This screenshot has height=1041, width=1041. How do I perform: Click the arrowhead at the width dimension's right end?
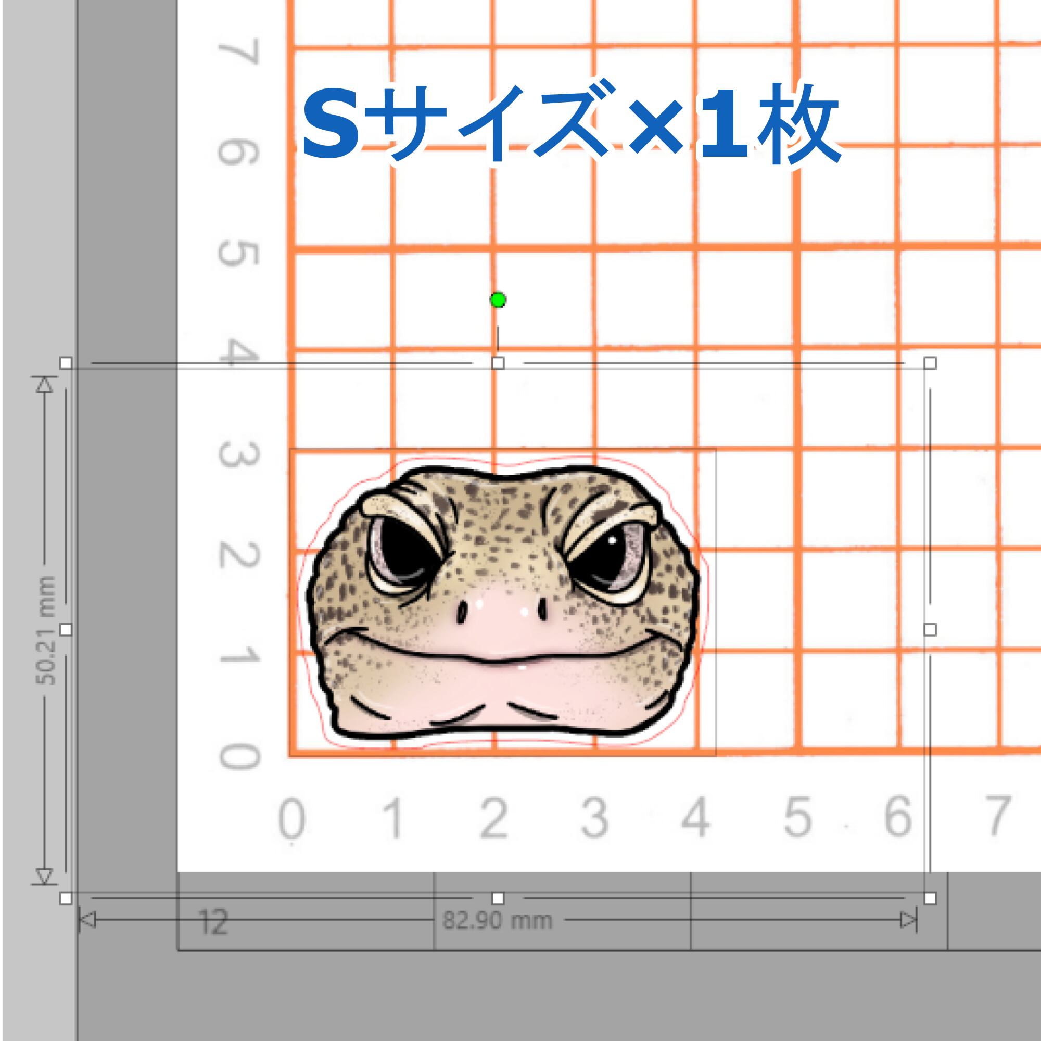(x=908, y=920)
